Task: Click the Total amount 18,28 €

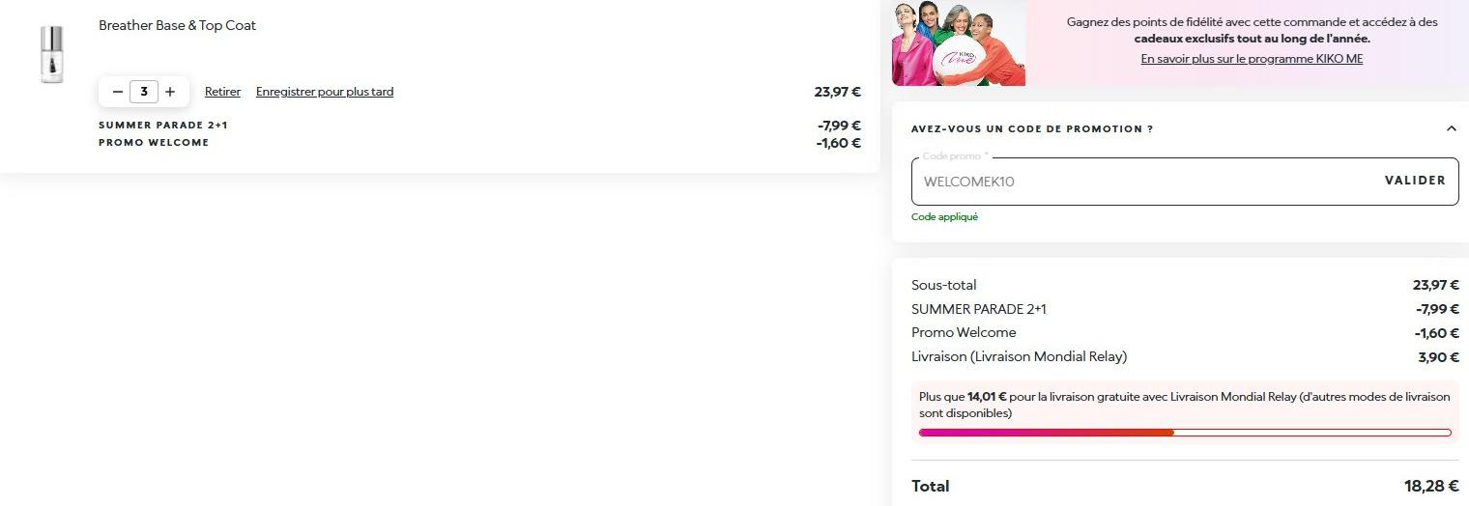Action: pos(1431,486)
